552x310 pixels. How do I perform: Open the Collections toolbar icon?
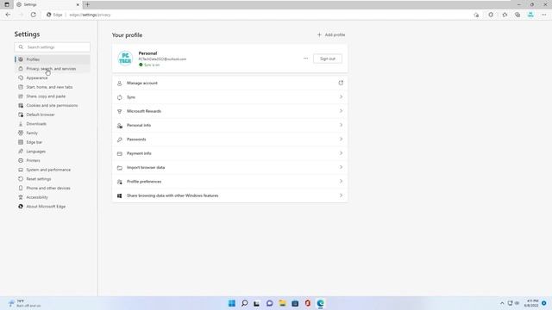[517, 15]
